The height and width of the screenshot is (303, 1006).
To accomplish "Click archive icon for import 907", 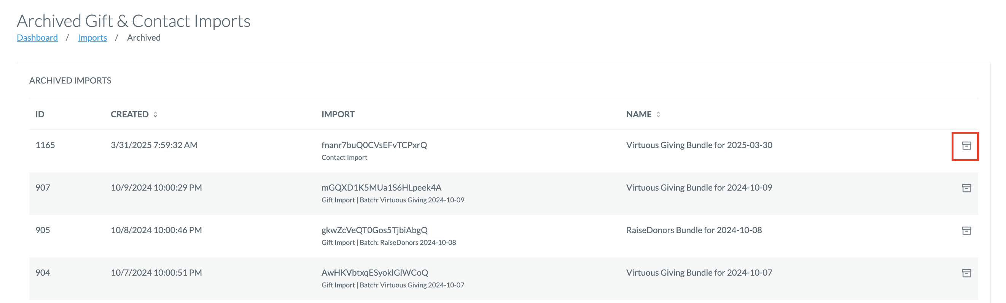I will [x=966, y=188].
